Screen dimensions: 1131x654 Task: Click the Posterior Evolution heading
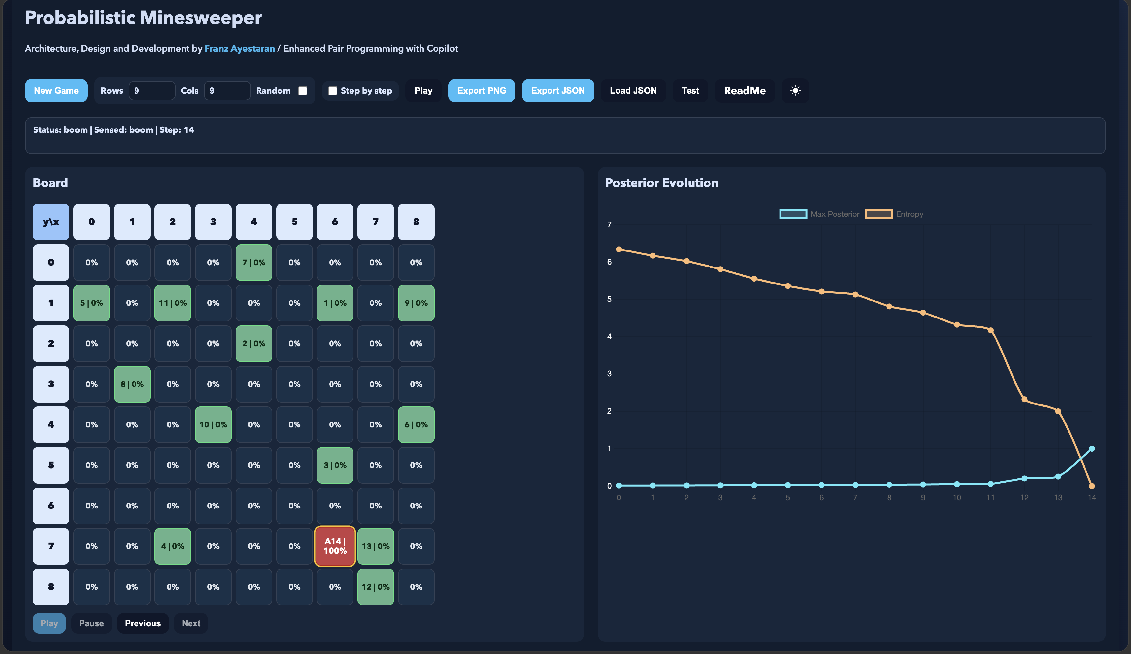pyautogui.click(x=661, y=182)
